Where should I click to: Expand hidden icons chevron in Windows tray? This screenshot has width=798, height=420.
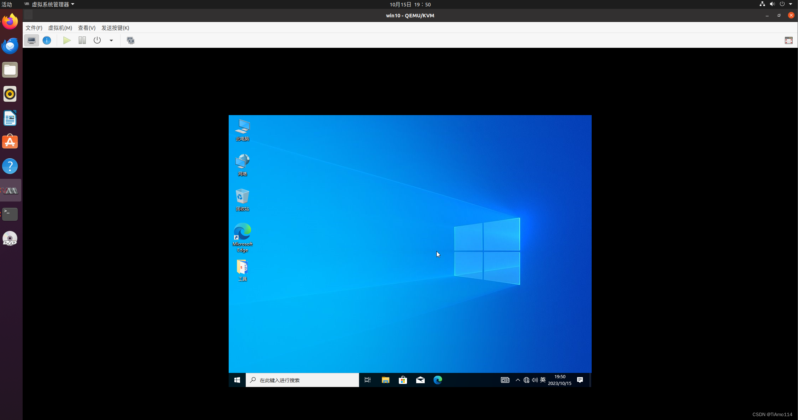click(x=518, y=380)
